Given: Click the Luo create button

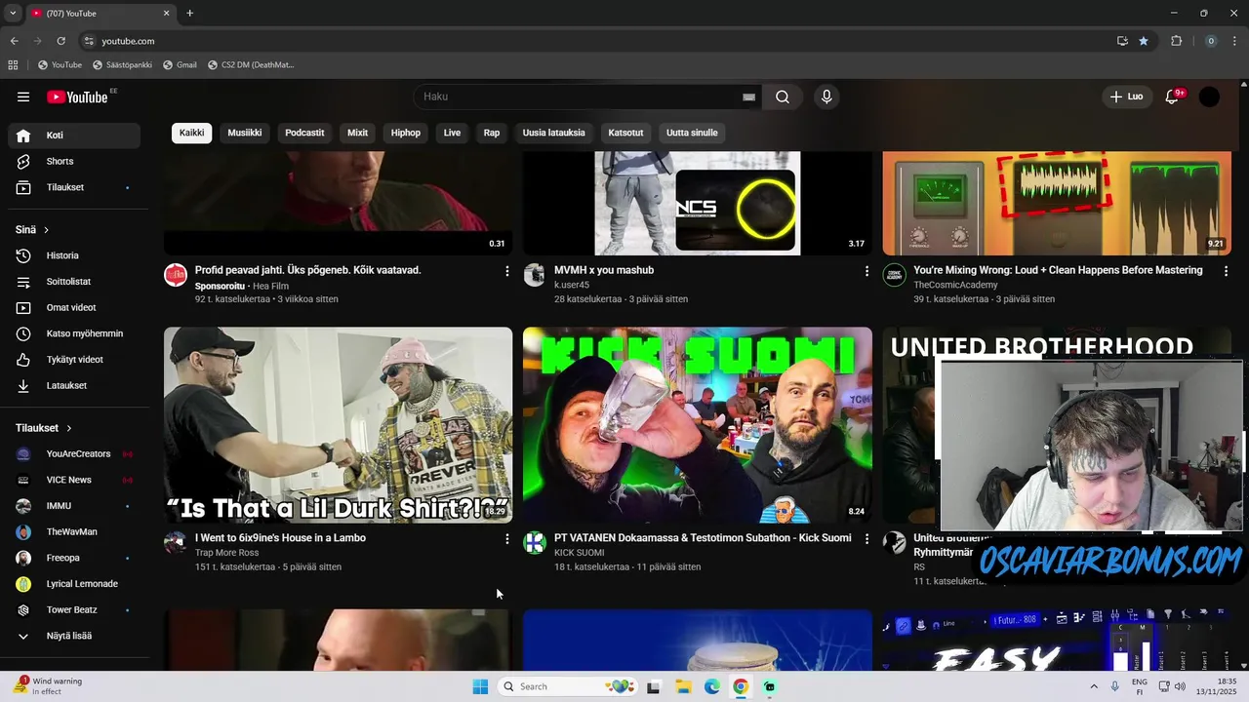Looking at the screenshot, I should (x=1126, y=97).
